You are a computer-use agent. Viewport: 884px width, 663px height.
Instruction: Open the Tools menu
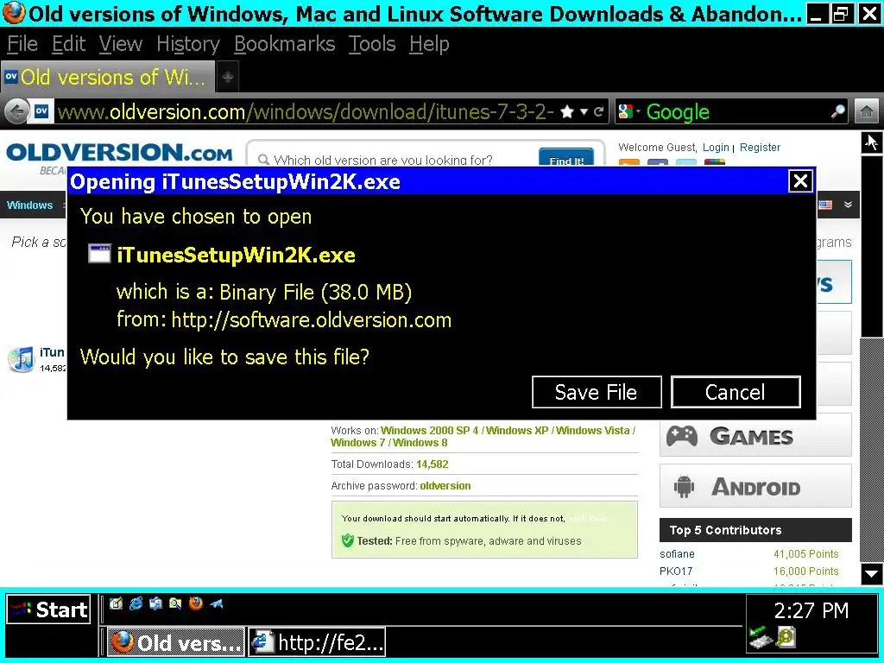click(371, 44)
